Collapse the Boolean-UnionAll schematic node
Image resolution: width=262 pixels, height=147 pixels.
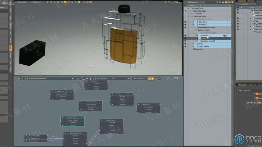tap(81, 102)
